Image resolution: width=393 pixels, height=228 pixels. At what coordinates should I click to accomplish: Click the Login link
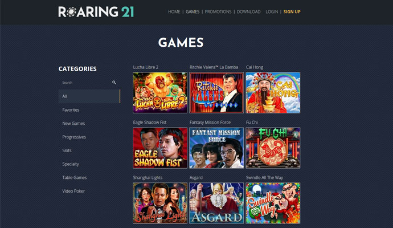click(x=272, y=12)
